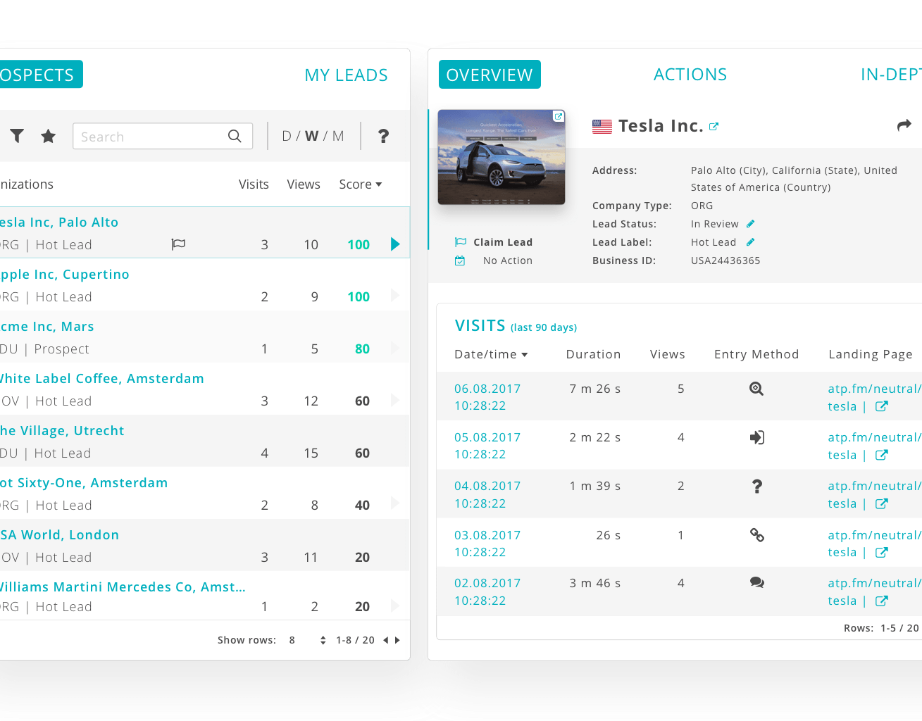The width and height of the screenshot is (922, 721).
Task: Switch to the My Leads tab
Action: pyautogui.click(x=346, y=75)
